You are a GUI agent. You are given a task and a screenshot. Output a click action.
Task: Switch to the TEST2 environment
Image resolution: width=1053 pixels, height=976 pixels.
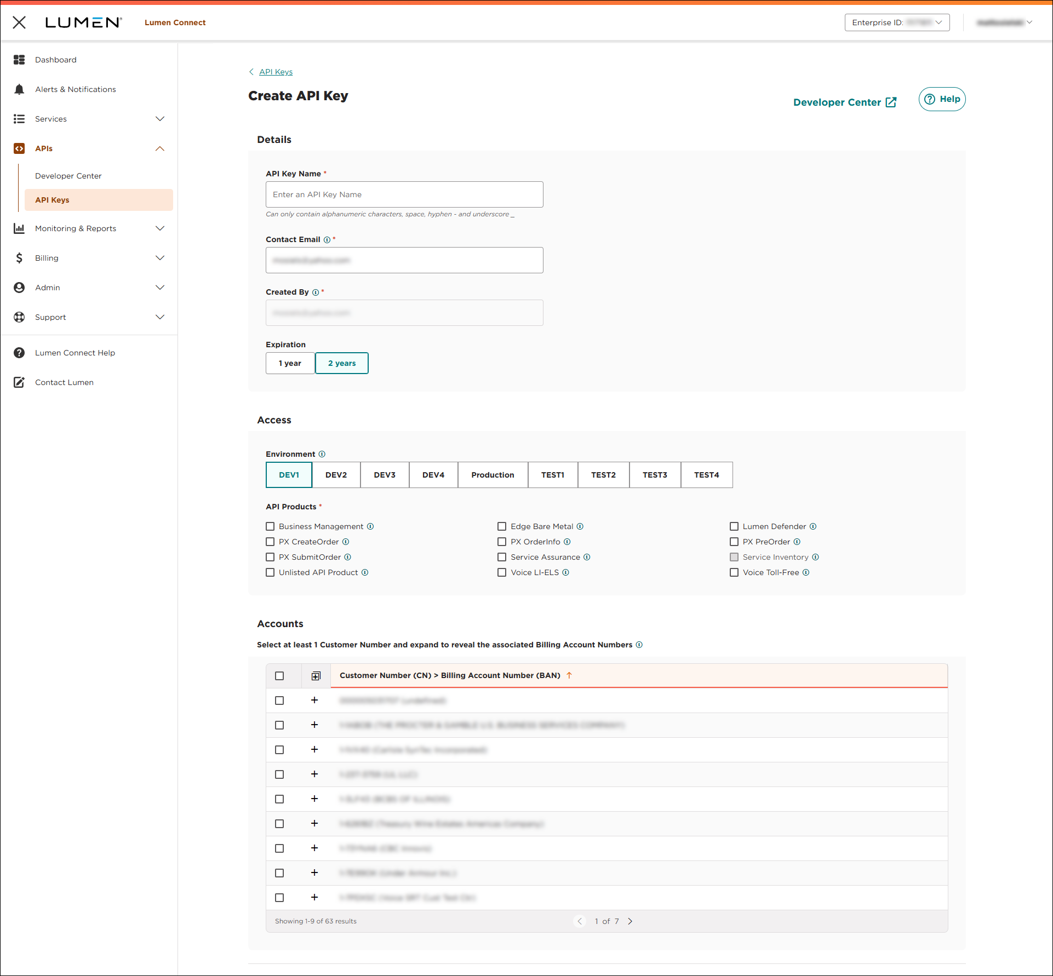click(603, 475)
